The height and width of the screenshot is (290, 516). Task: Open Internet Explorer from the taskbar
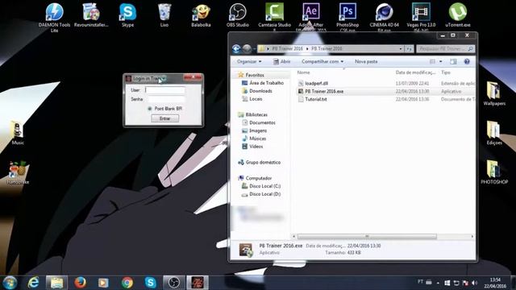(33, 283)
